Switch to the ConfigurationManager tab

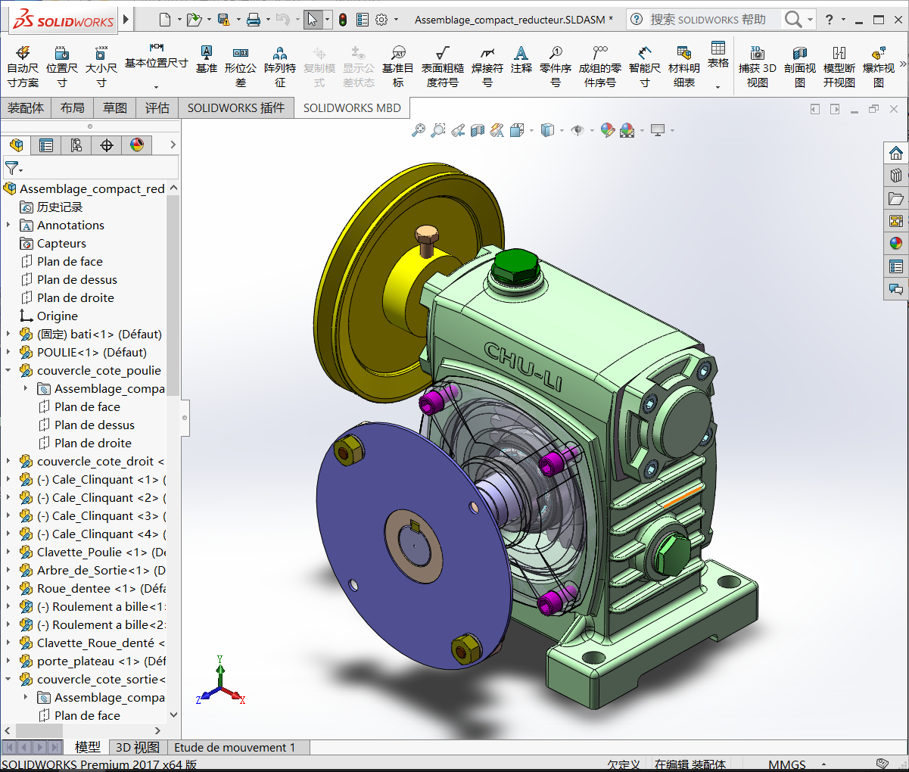click(x=76, y=145)
